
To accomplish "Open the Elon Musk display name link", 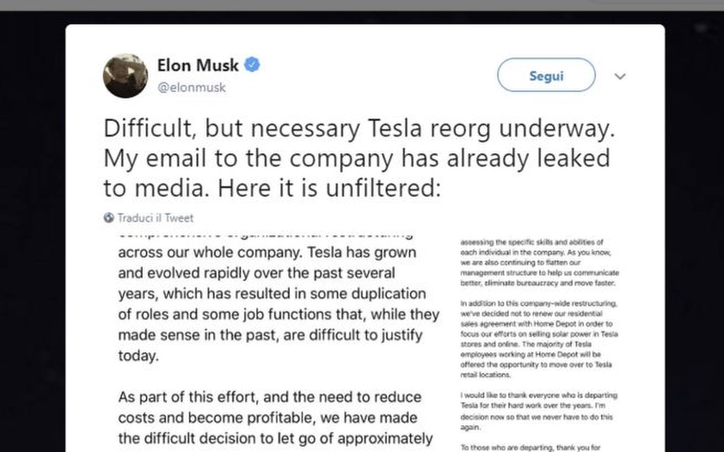I will (x=198, y=64).
